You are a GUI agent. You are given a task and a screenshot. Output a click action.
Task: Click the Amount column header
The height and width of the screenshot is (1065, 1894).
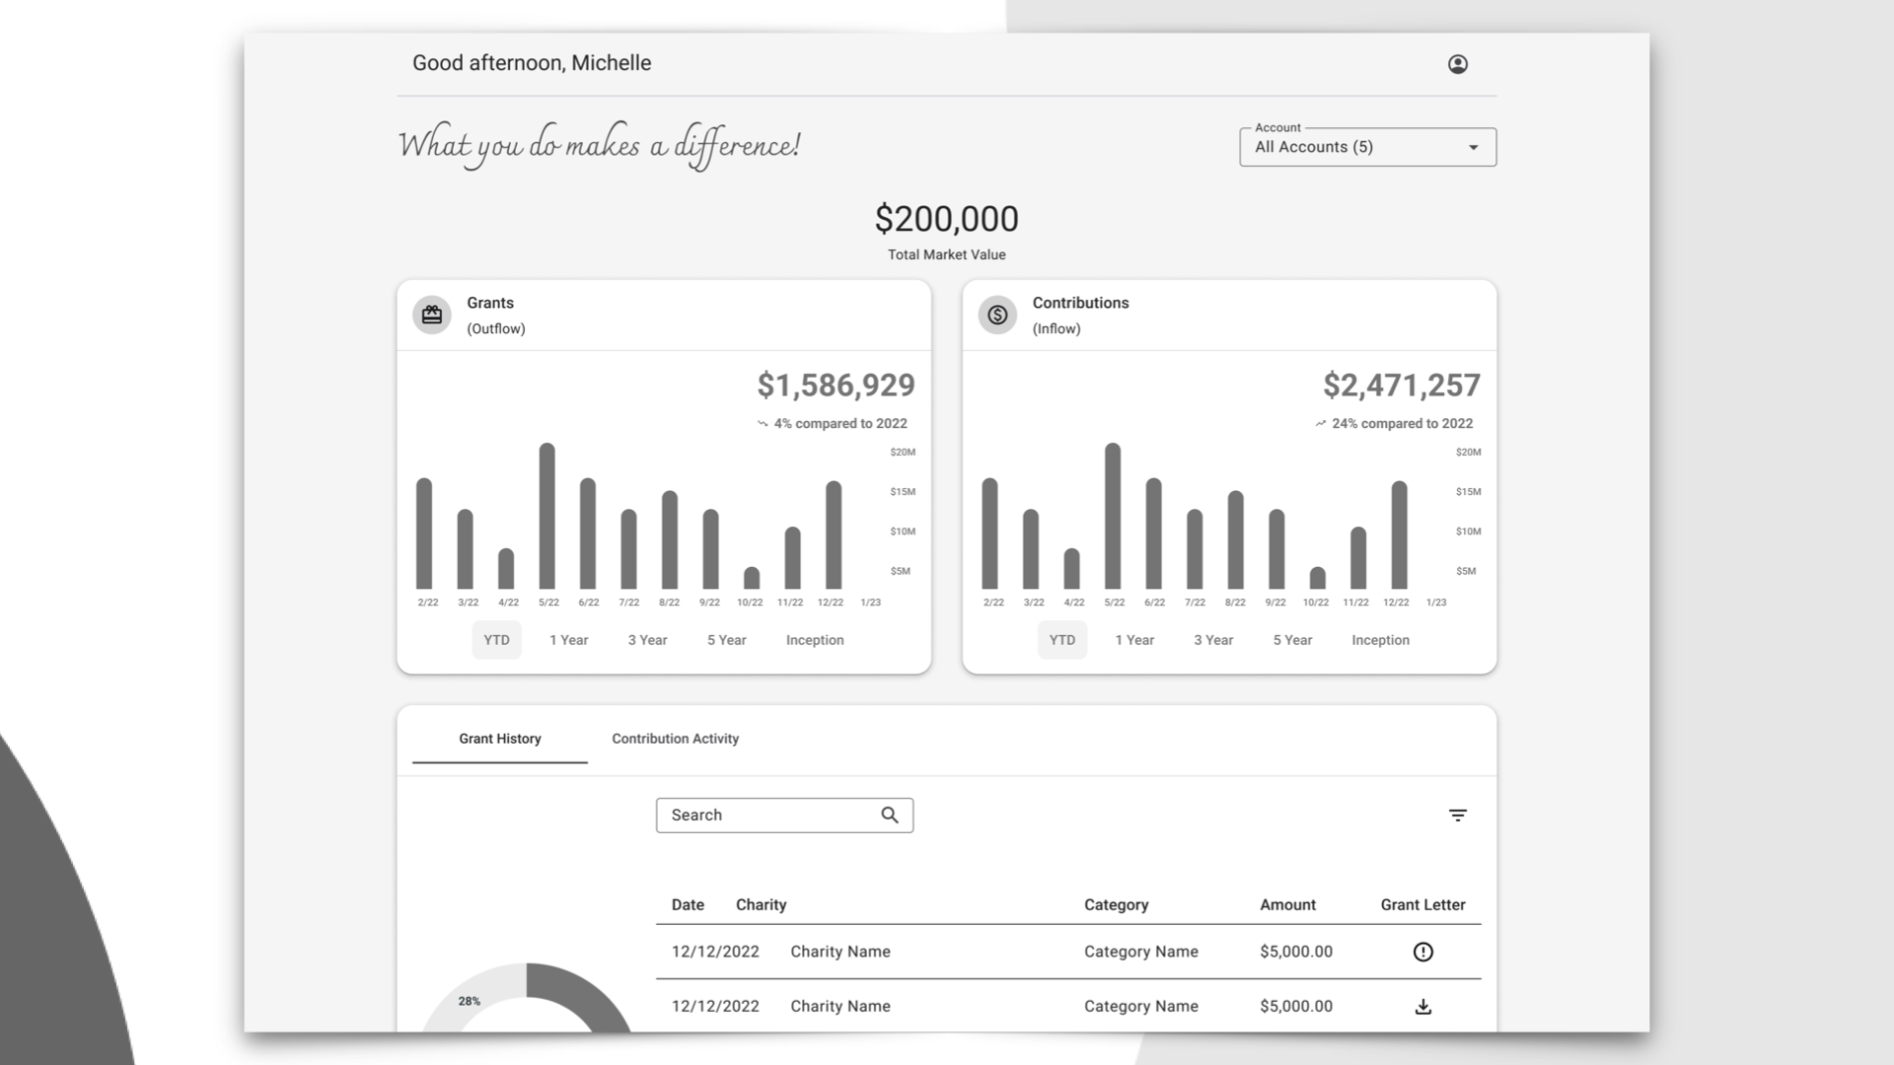1287,905
